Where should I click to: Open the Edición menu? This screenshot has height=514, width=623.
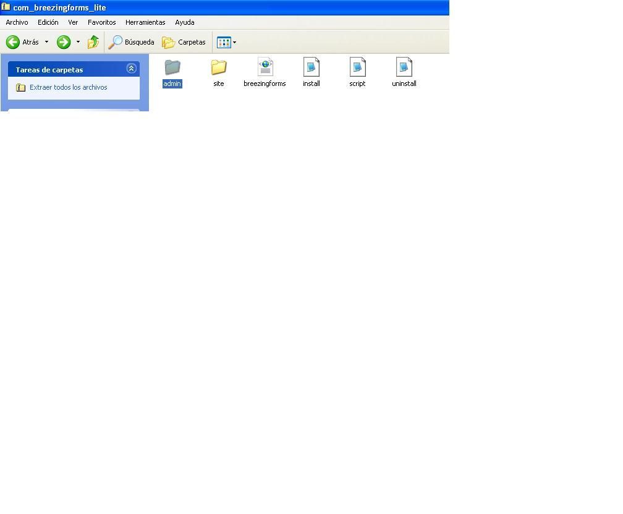point(48,22)
